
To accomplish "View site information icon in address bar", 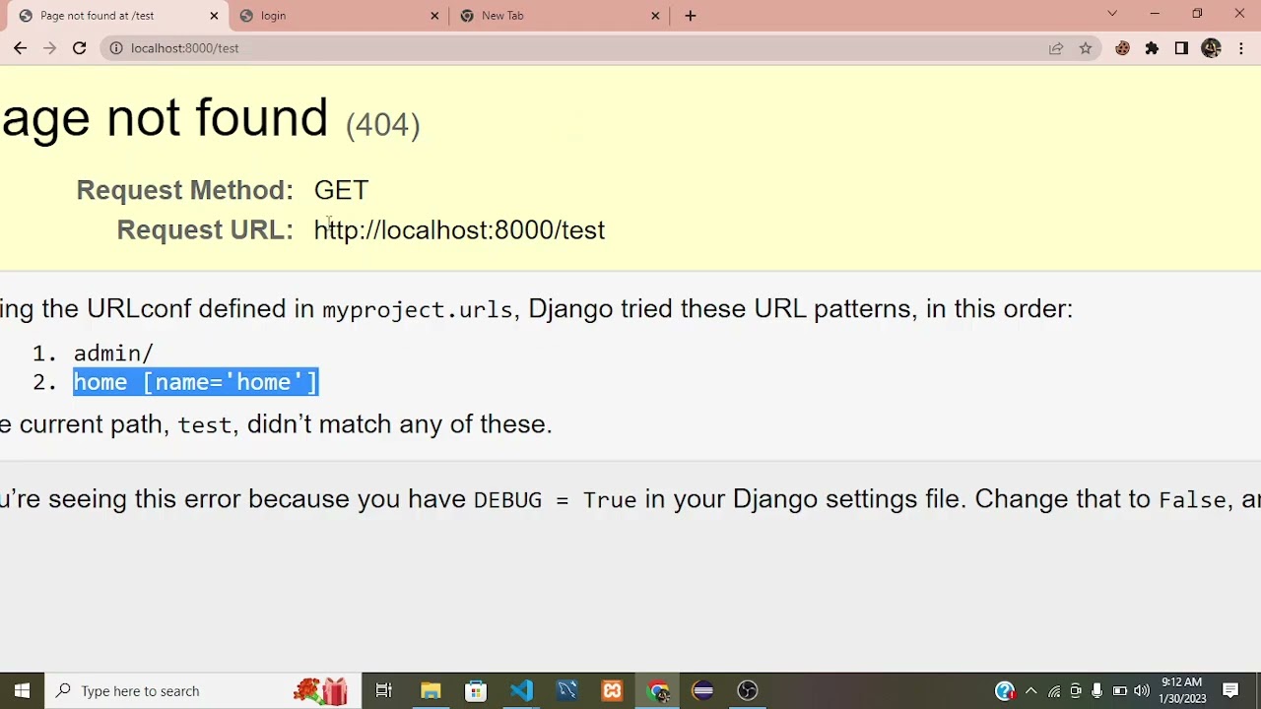I will pos(116,48).
